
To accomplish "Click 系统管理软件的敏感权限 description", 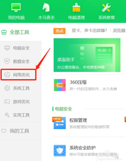I will point(89,127).
